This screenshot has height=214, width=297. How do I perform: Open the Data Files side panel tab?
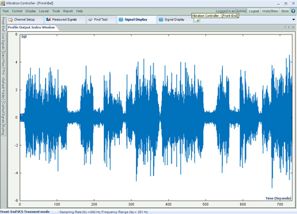pyautogui.click(x=3, y=76)
